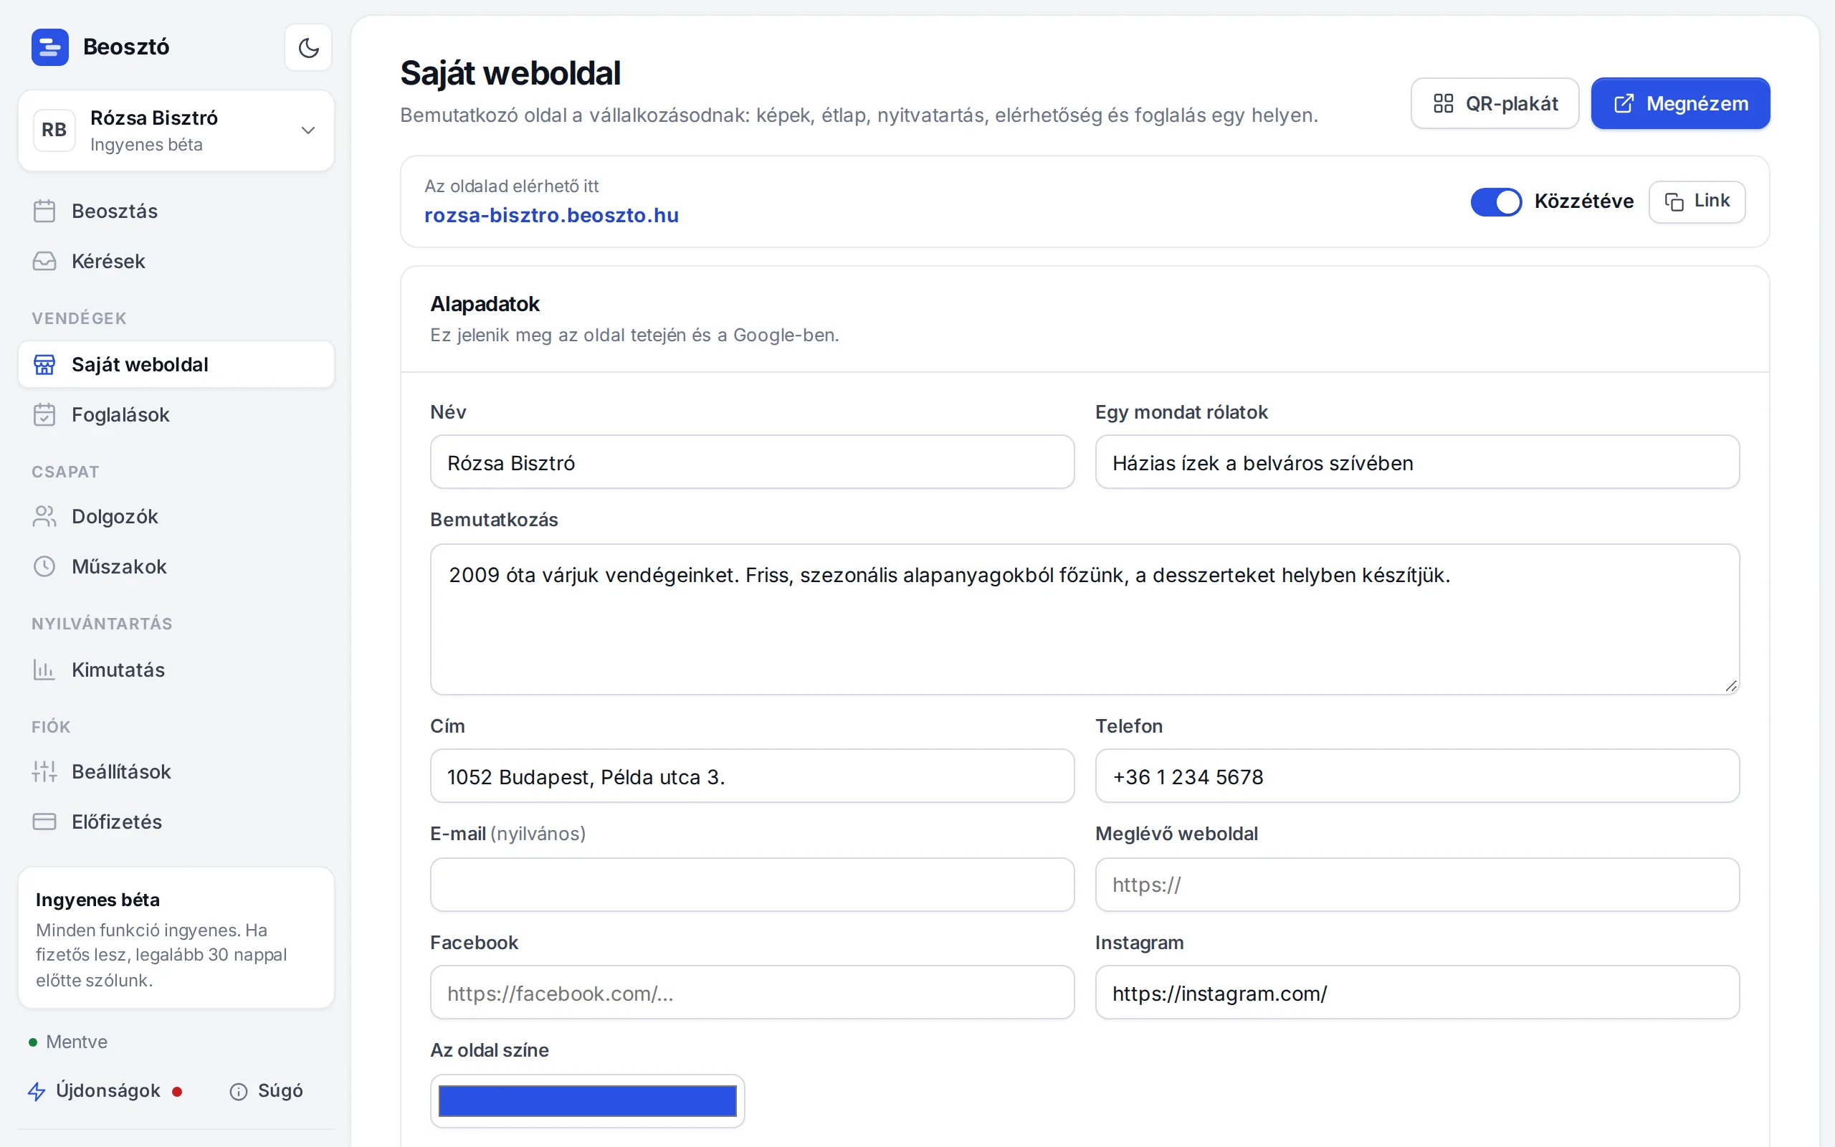The width and height of the screenshot is (1835, 1147).
Task: Open the Dolgozók section
Action: click(176, 517)
